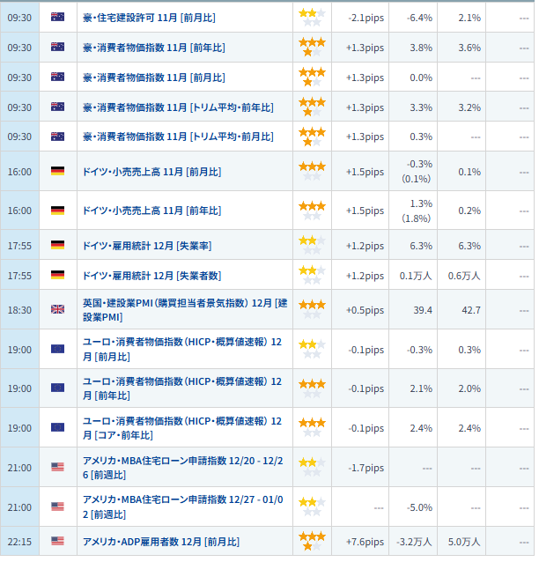Click the US flag beside MBA 12/27 - 01/02

click(57, 507)
